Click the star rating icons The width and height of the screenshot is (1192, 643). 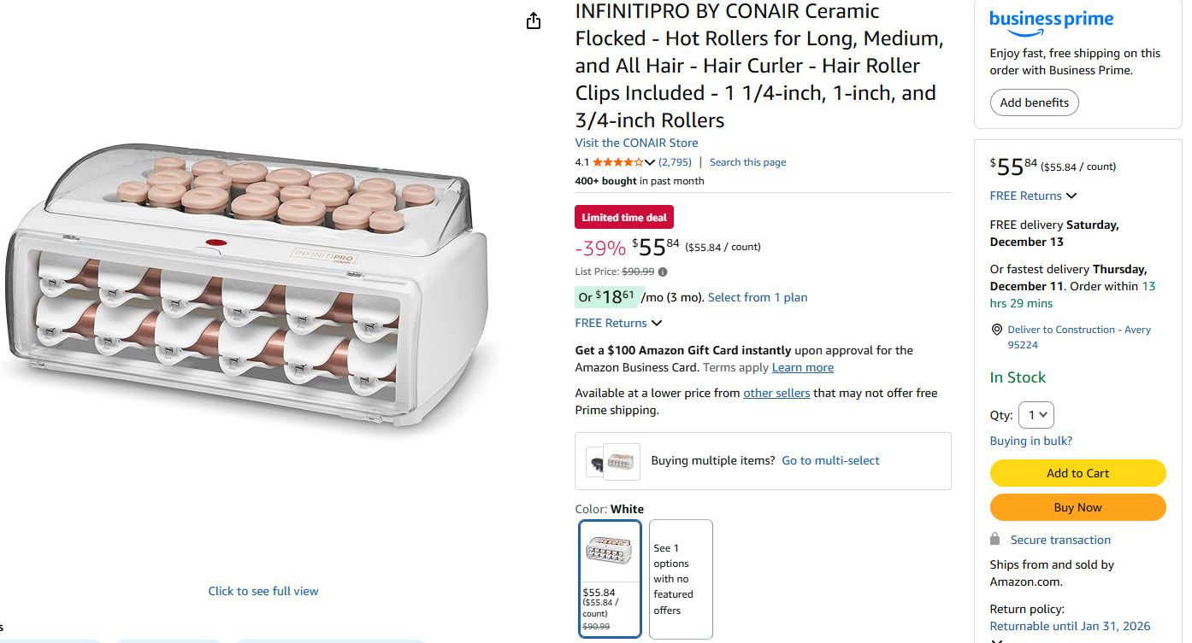click(x=617, y=162)
